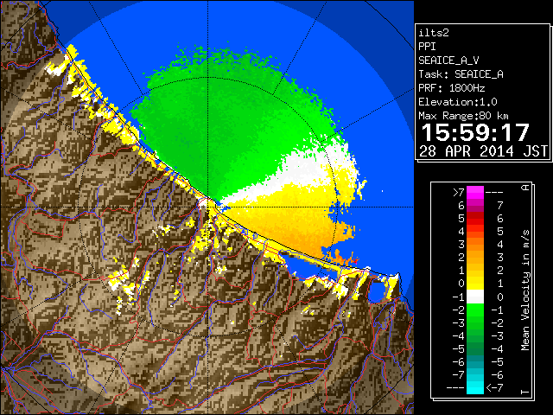
Task: Click the "<-7" legend label
Action: 495,388
